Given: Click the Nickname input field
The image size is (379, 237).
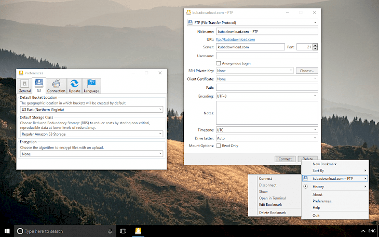Looking at the screenshot, I should pos(267,32).
